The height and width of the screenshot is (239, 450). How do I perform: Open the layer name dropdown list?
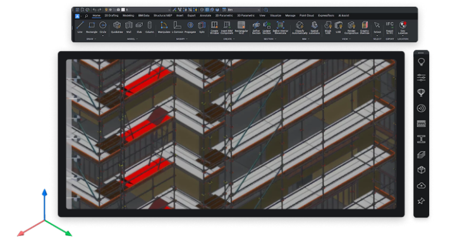coord(148,9)
